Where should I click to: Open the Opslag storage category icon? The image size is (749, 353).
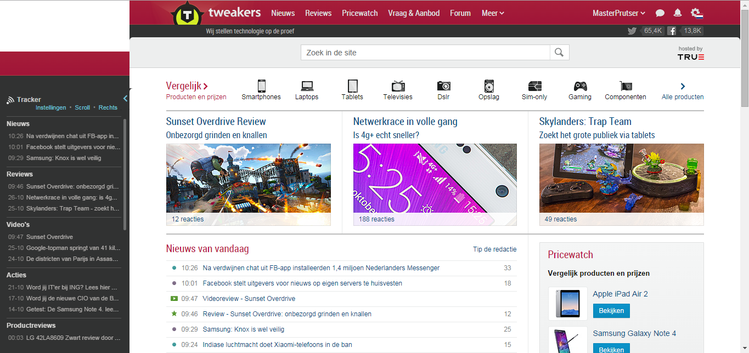[x=489, y=86]
